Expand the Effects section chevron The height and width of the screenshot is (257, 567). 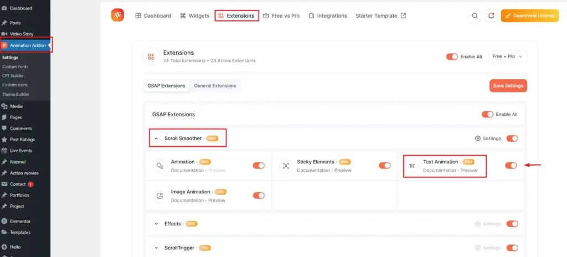(156, 224)
